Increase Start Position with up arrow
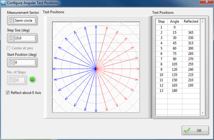 tap(11, 61)
